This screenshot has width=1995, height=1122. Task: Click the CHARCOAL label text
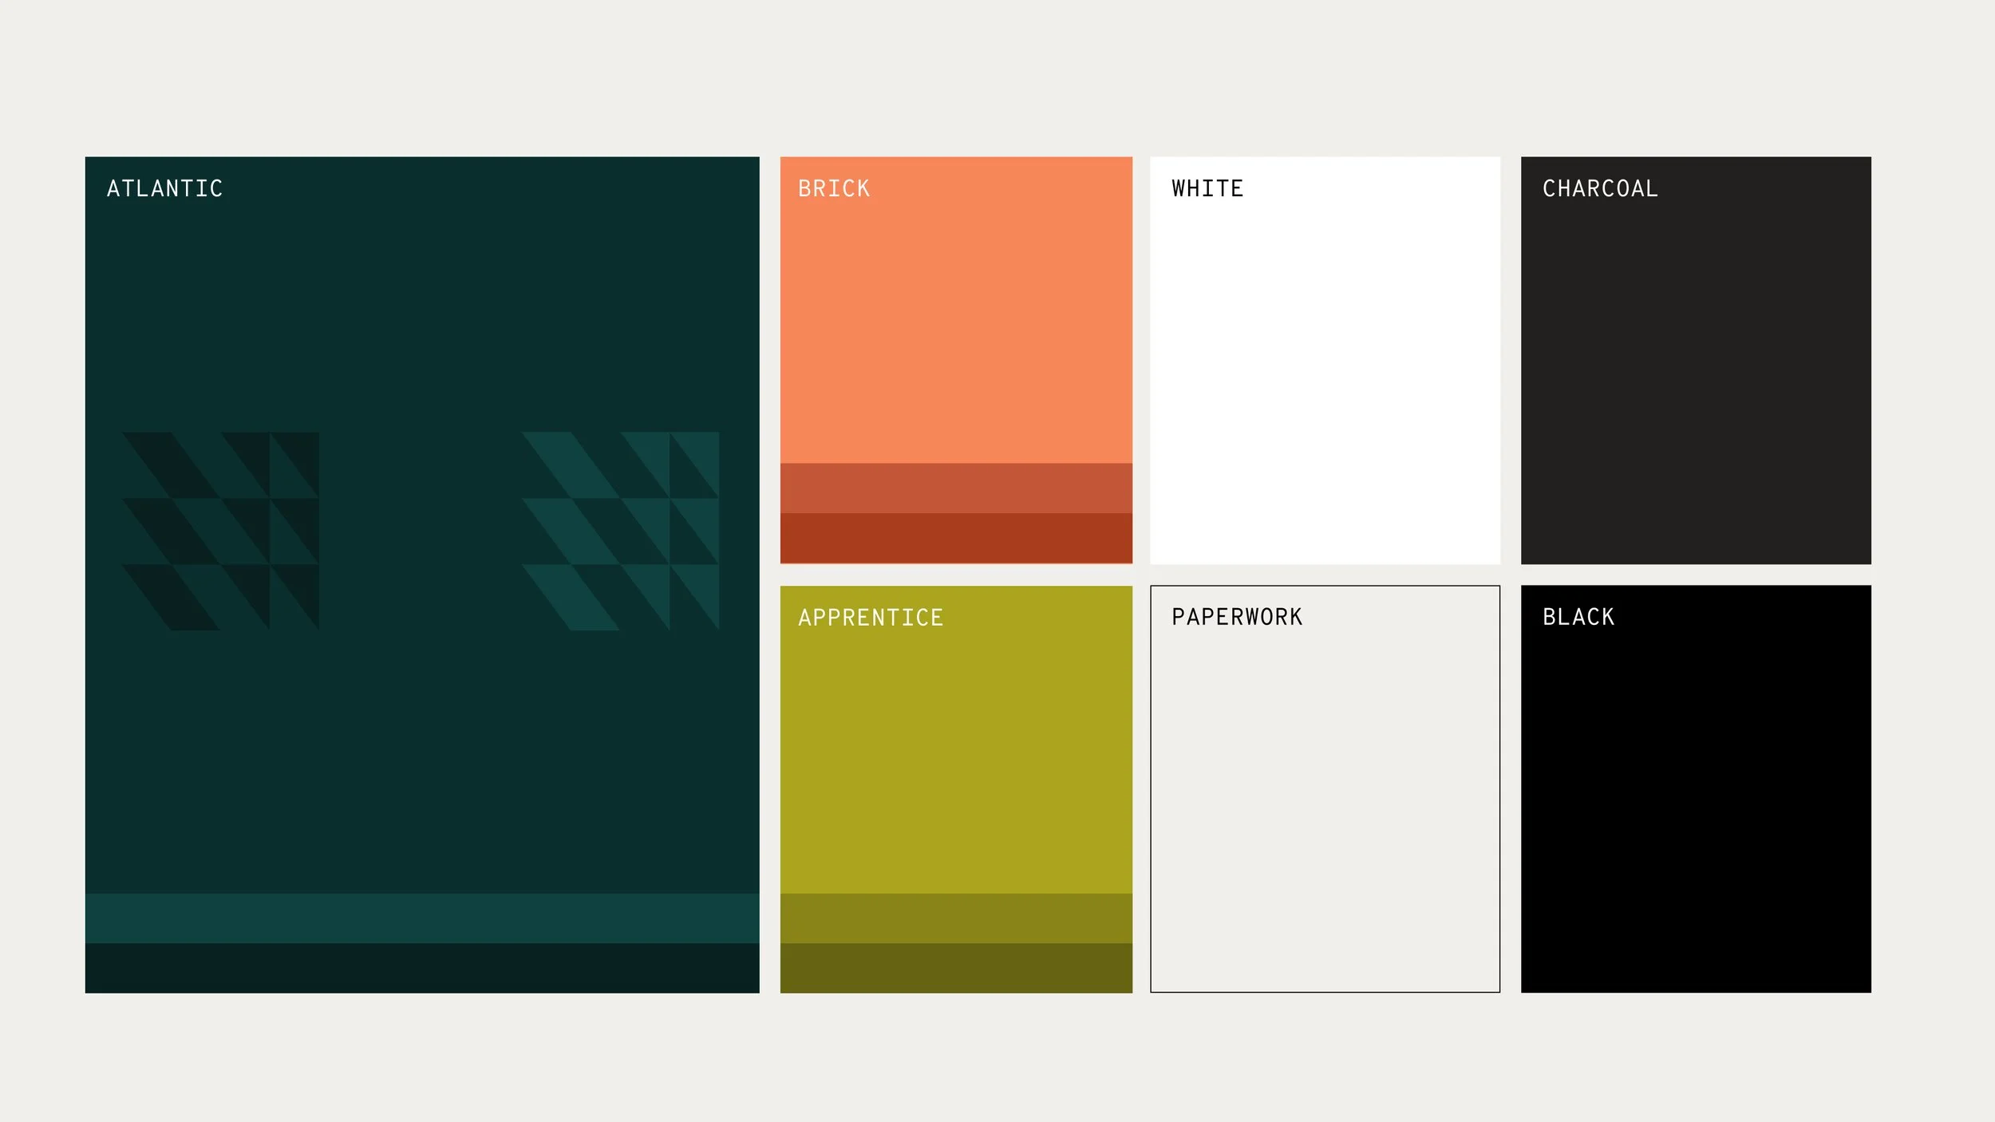click(1600, 189)
